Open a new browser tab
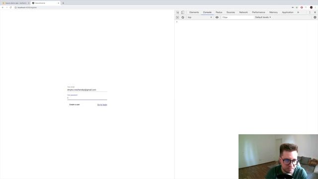318x179 pixels. (x=63, y=3)
